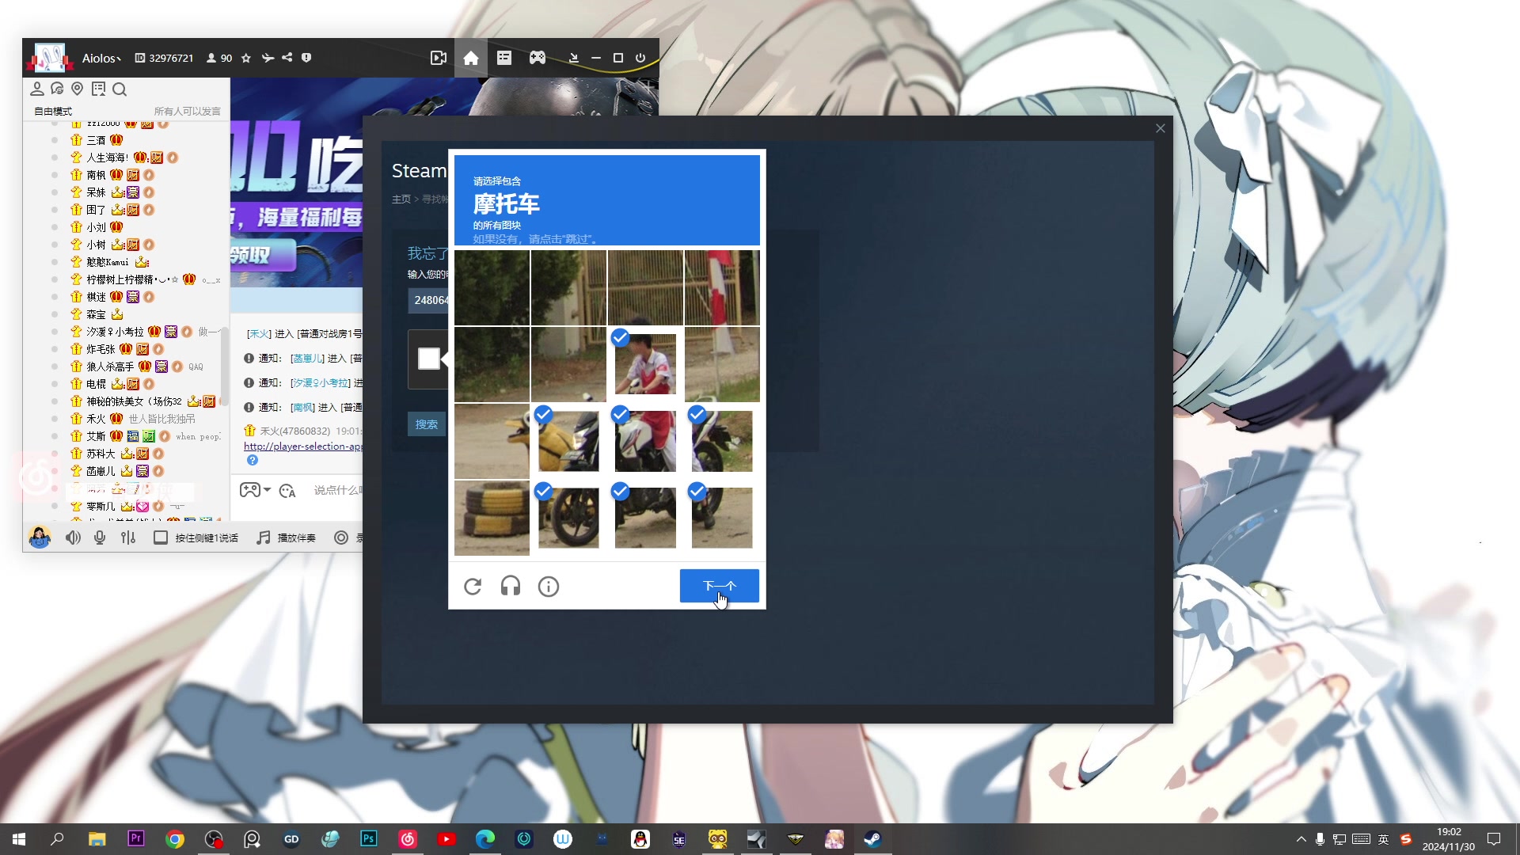Screen dimensions: 1520x855
Task: Switch to audio captcha via headphones icon
Action: (511, 587)
